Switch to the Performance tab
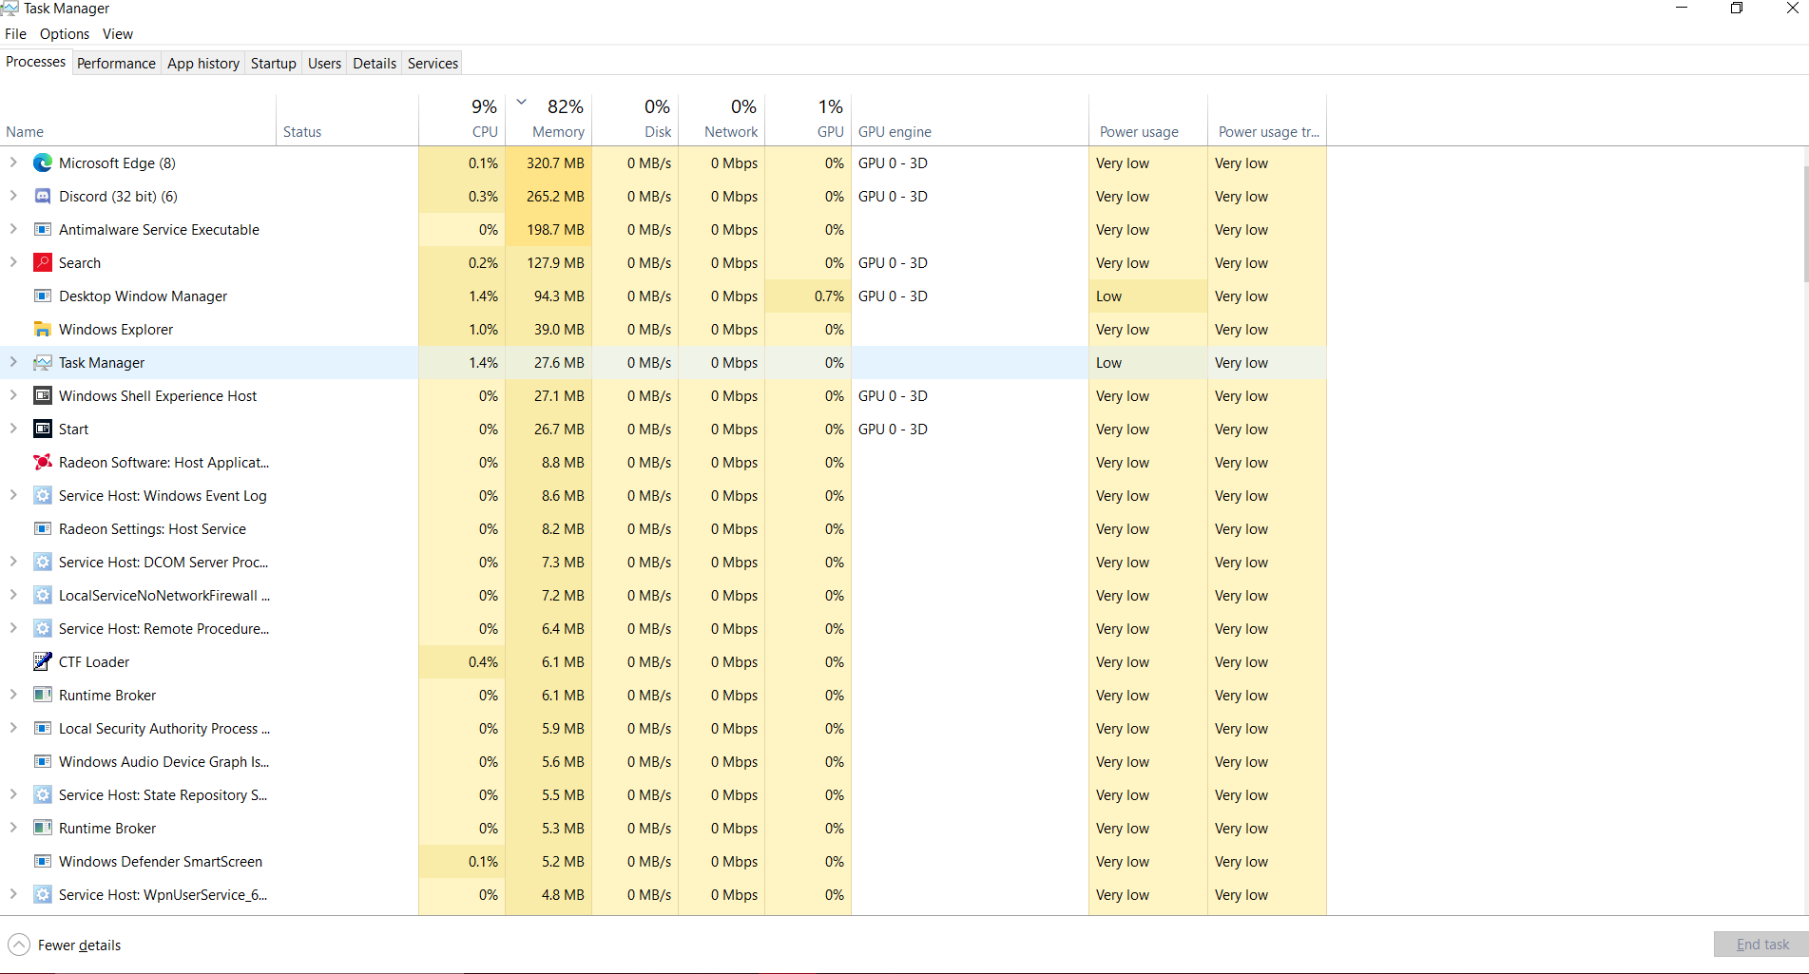Screen dimensions: 1809x974 tap(116, 64)
